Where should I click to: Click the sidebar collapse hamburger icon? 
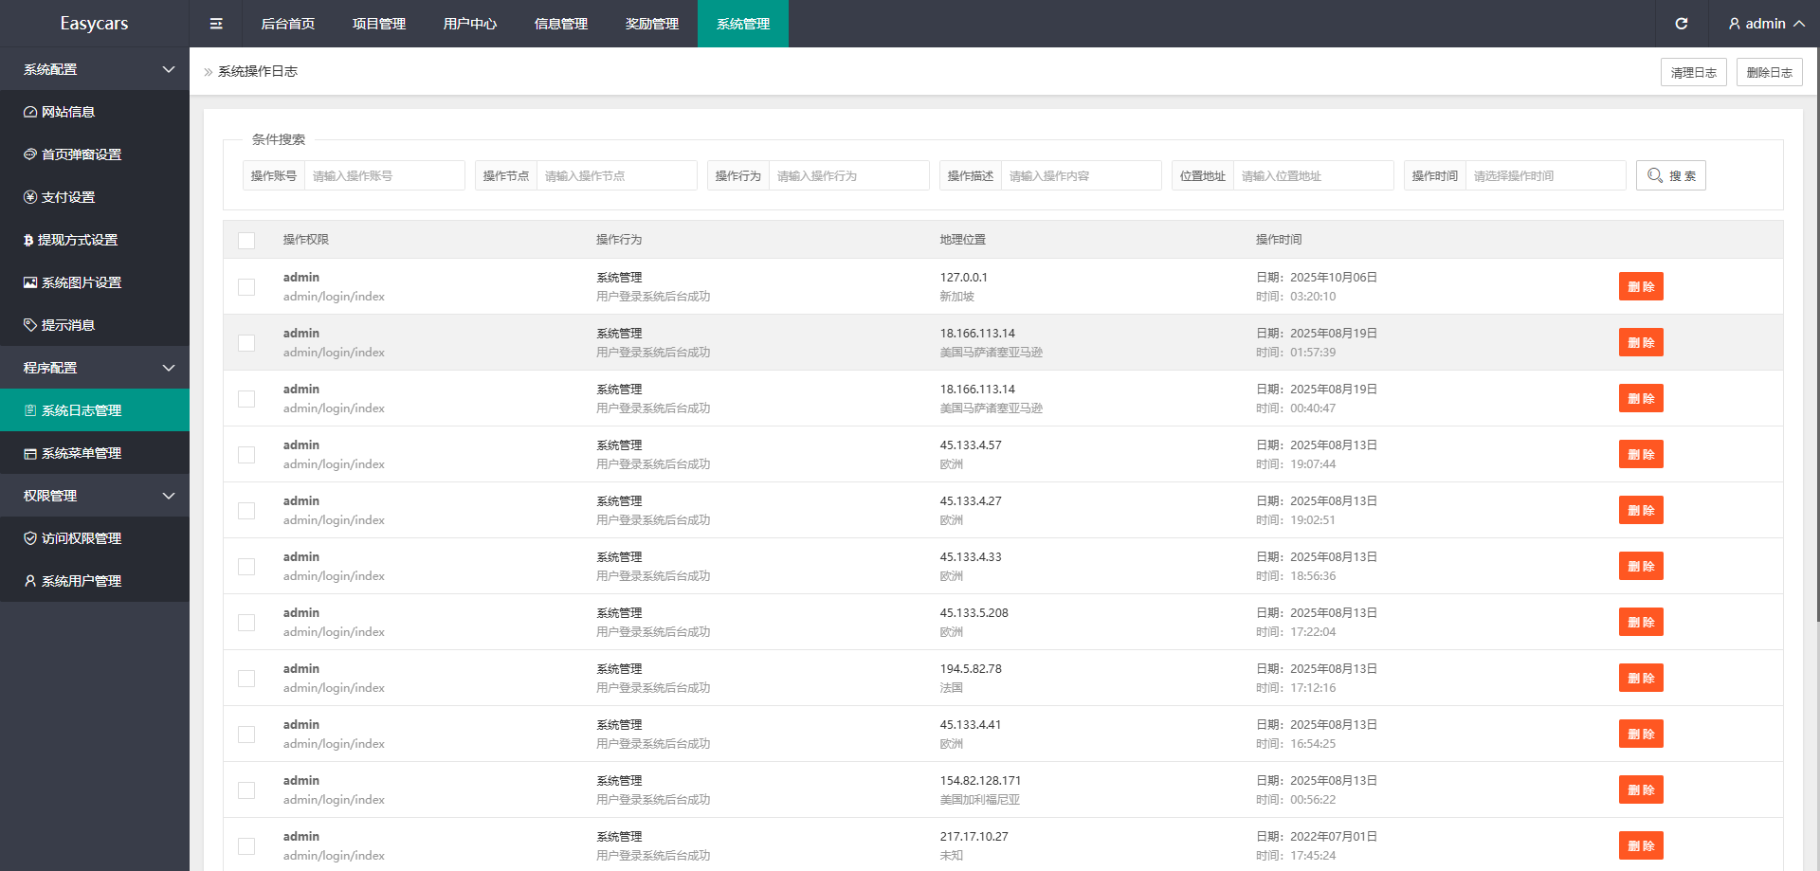click(216, 24)
